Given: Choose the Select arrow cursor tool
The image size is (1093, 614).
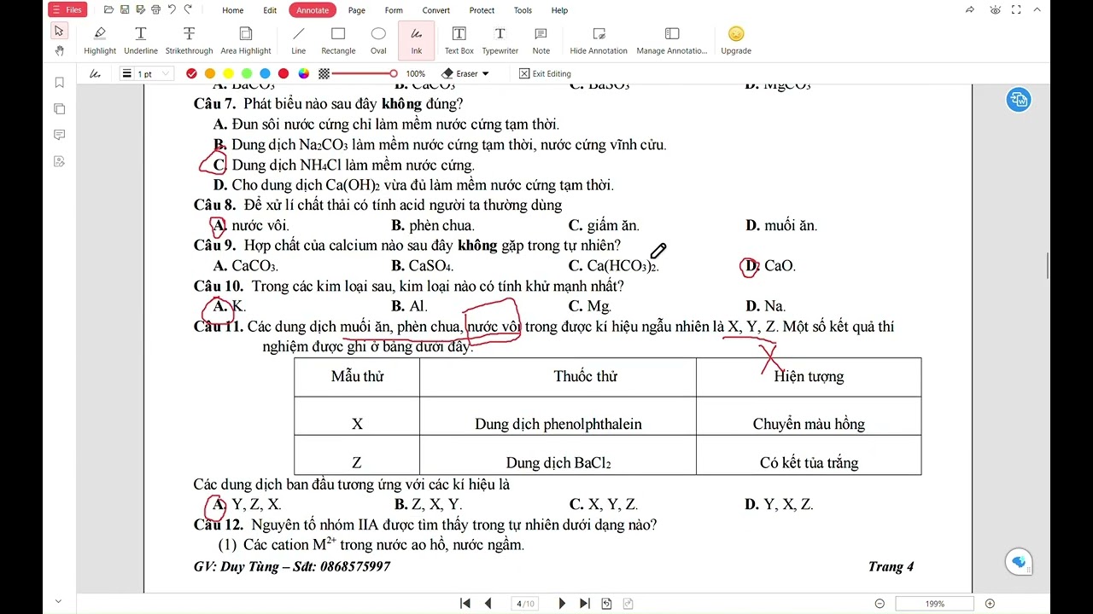Looking at the screenshot, I should pyautogui.click(x=59, y=31).
